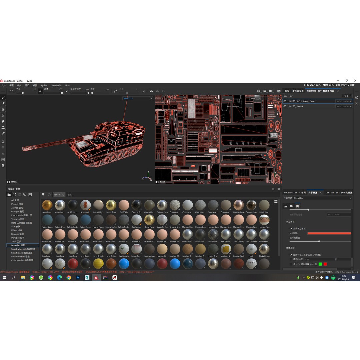
Task: Open the environment image settings icon
Action: (x=285, y=206)
